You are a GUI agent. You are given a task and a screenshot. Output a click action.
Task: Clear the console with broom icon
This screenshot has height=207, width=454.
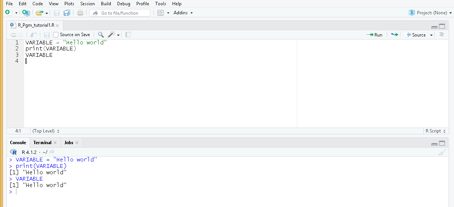pos(442,152)
